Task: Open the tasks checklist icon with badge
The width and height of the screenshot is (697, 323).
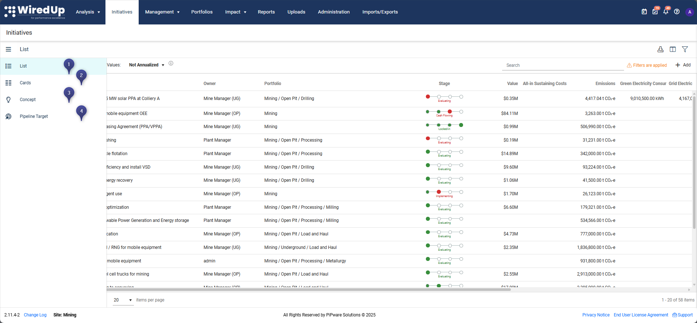Action: [x=655, y=12]
